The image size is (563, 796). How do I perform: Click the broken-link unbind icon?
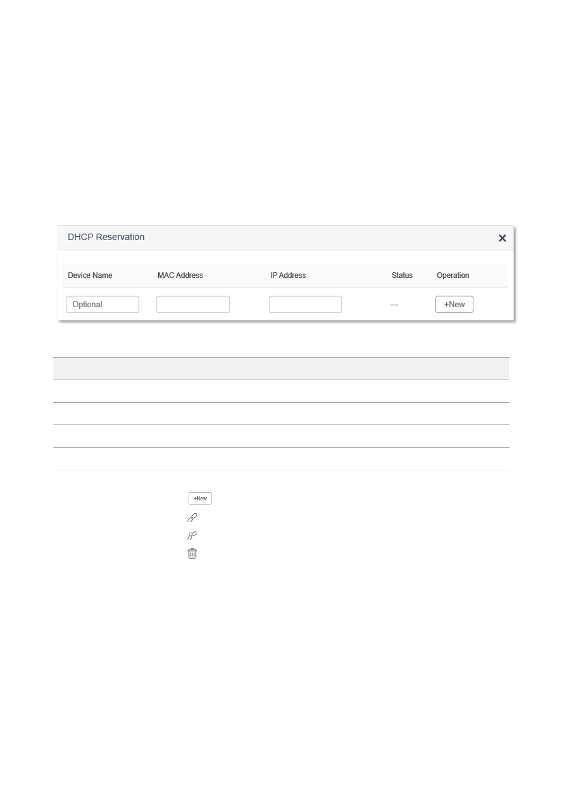coord(192,536)
